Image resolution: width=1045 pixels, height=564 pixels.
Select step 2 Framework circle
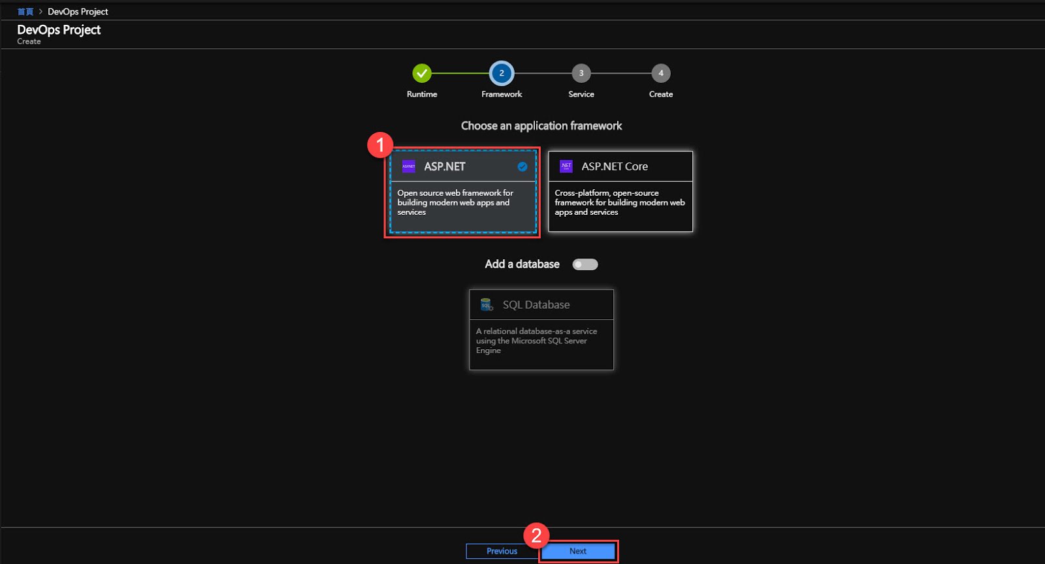click(x=502, y=73)
